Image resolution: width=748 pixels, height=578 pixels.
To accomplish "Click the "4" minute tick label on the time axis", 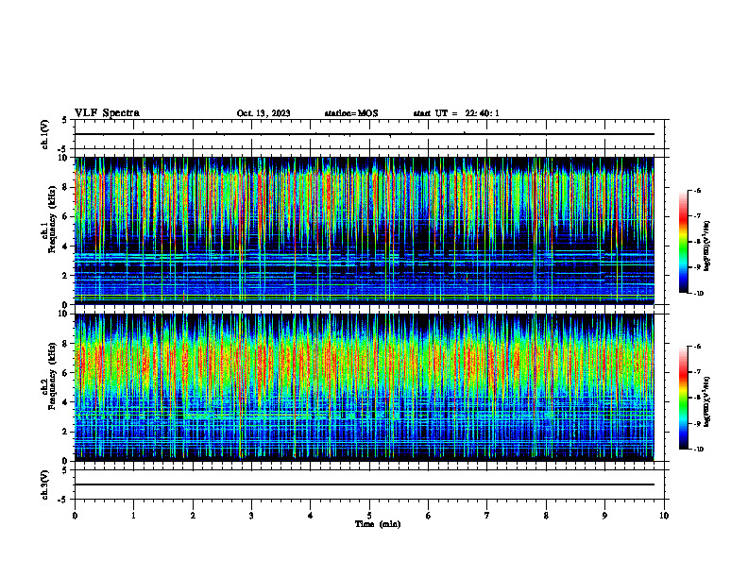I will (311, 516).
